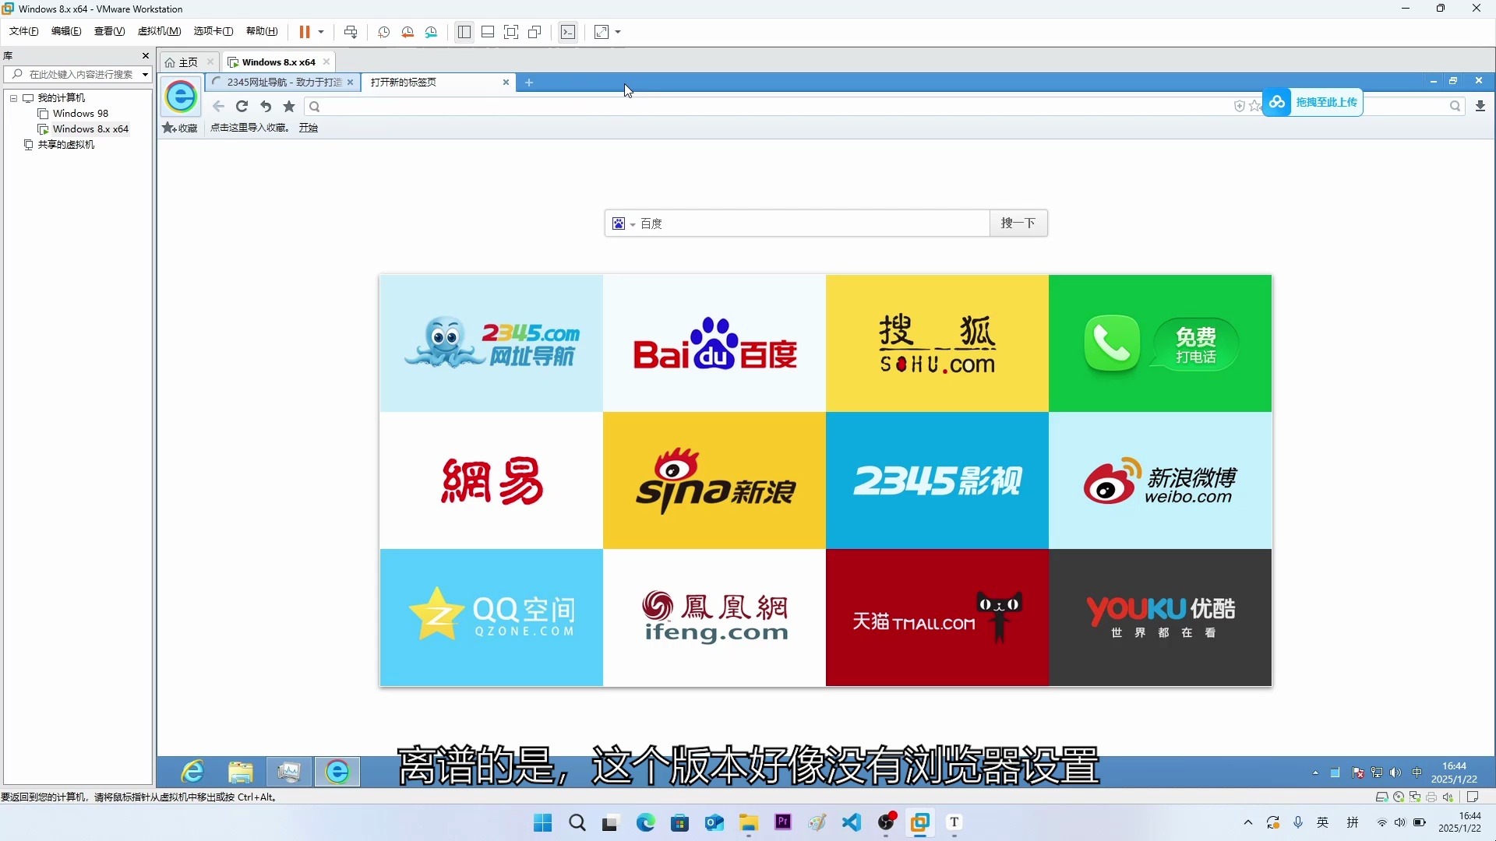Screen dimensions: 1496x841
Task: Open the 文件(F) menu
Action: (x=24, y=31)
